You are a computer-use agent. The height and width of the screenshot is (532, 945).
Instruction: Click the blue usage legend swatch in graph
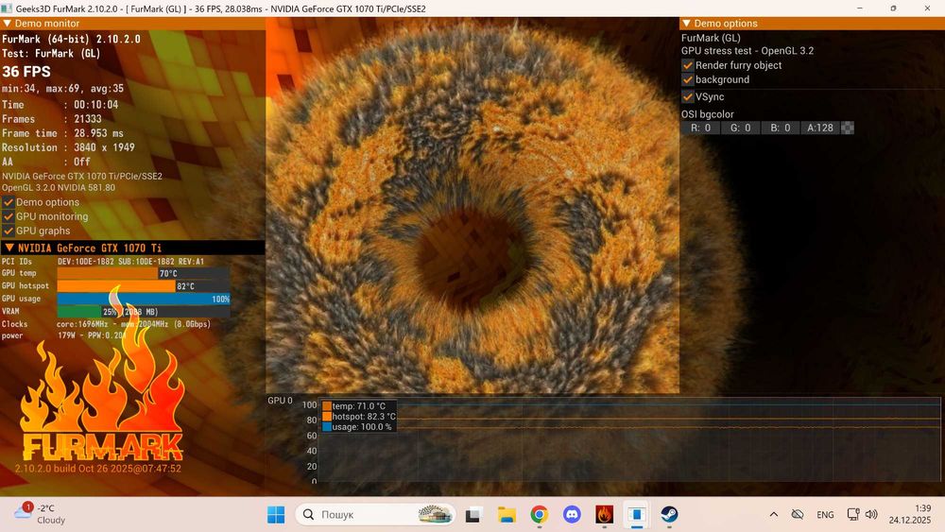[327, 426]
